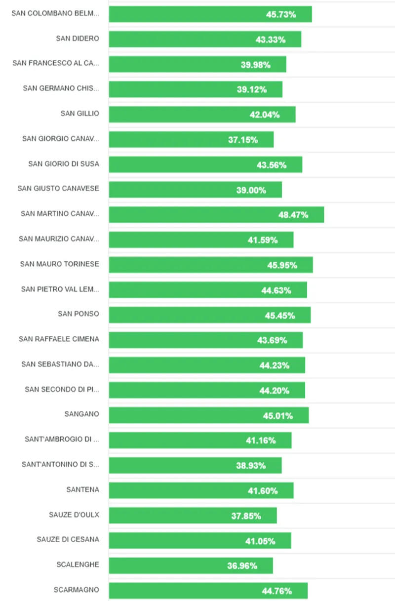Click the SAN PONSO label
This screenshot has width=395, height=601.
point(78,314)
